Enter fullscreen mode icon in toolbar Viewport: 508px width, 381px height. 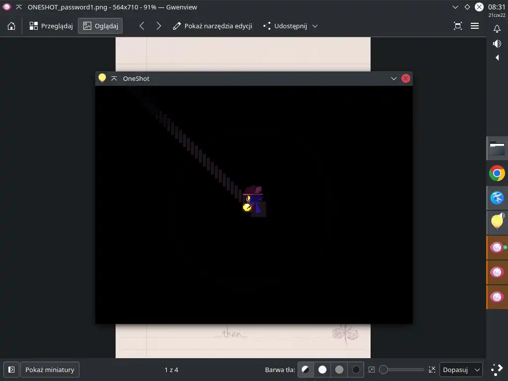tap(458, 26)
